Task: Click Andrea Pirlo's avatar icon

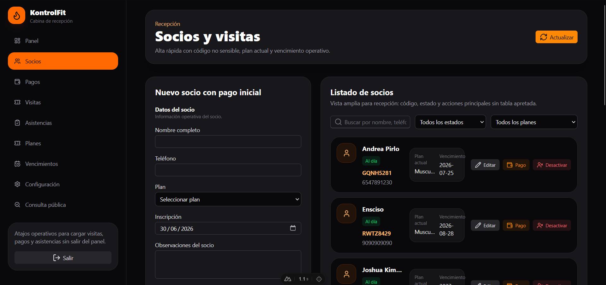Action: [x=346, y=153]
